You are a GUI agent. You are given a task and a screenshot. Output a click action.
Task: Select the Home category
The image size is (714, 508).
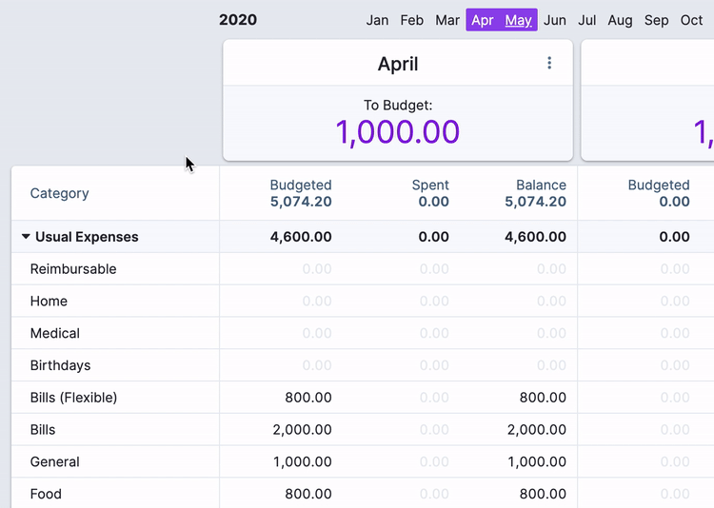click(49, 301)
